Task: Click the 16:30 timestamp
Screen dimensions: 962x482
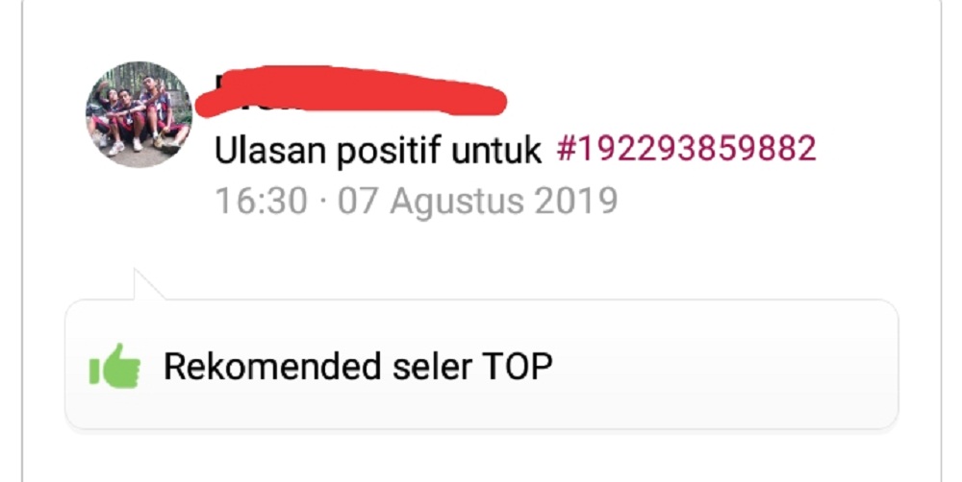Action: tap(262, 201)
